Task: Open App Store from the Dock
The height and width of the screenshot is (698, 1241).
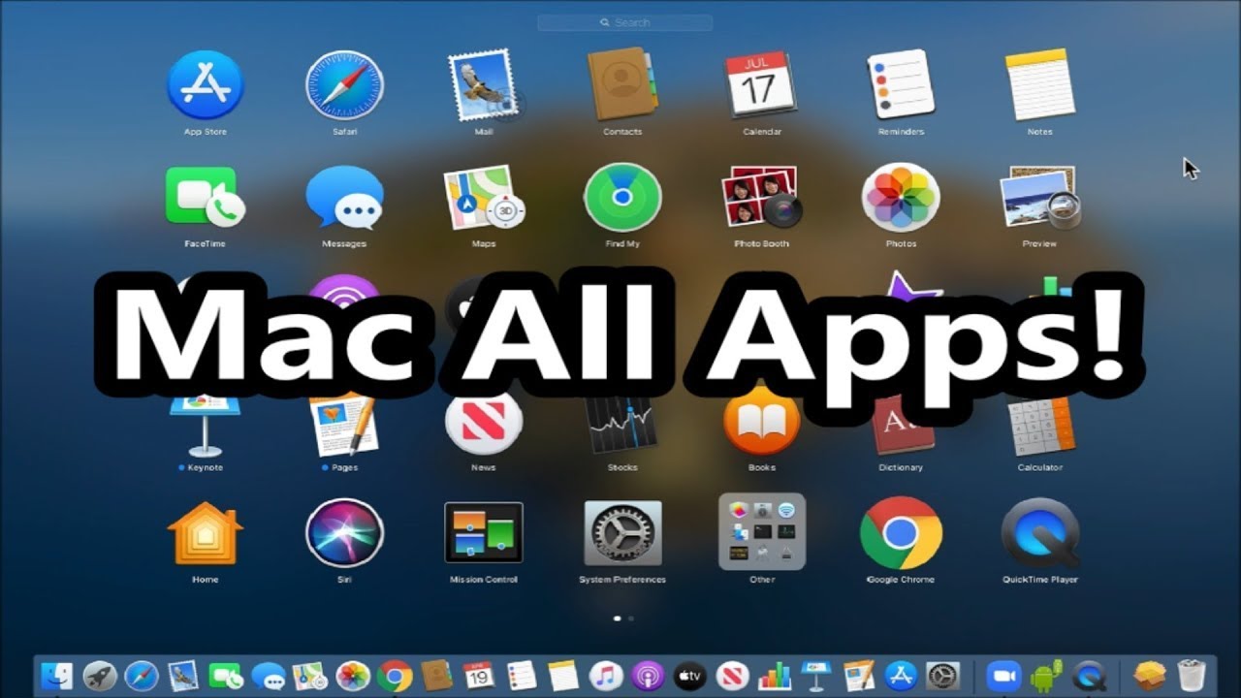Action: click(x=901, y=675)
